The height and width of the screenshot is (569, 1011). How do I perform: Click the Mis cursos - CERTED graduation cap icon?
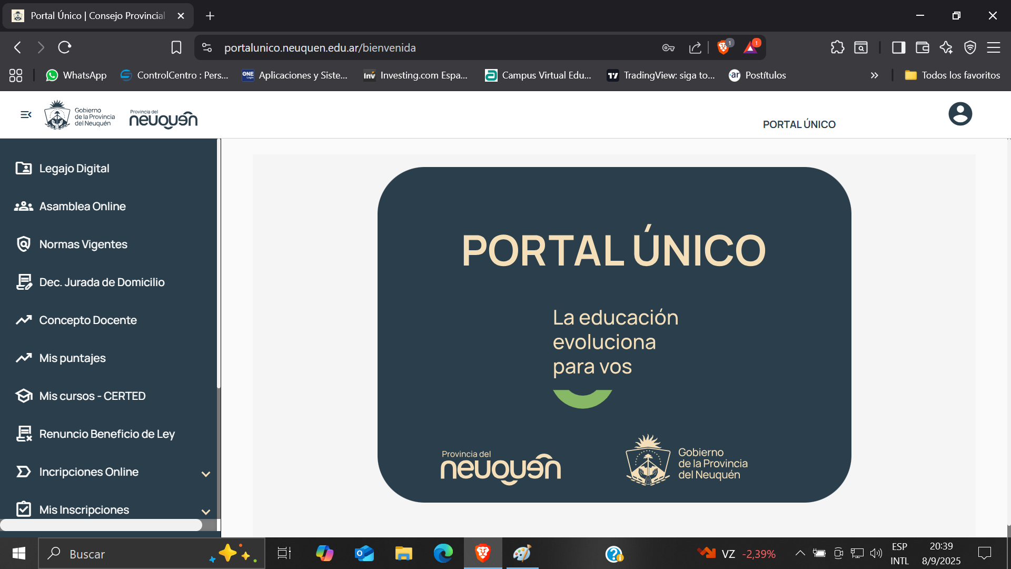pos(23,396)
